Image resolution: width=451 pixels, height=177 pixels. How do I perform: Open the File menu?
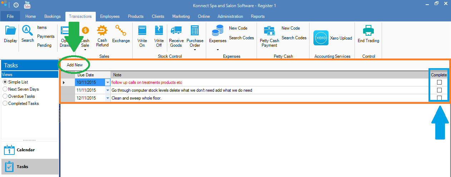tap(10, 16)
